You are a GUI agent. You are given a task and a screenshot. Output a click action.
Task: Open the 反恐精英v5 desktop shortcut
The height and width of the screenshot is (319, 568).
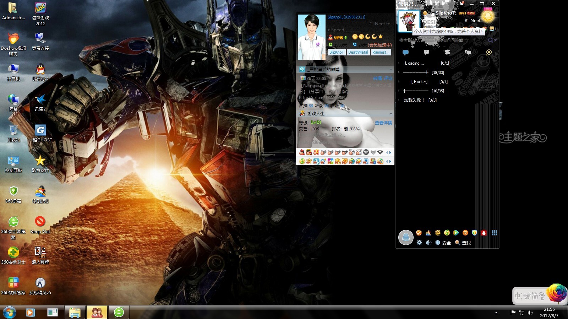40,286
